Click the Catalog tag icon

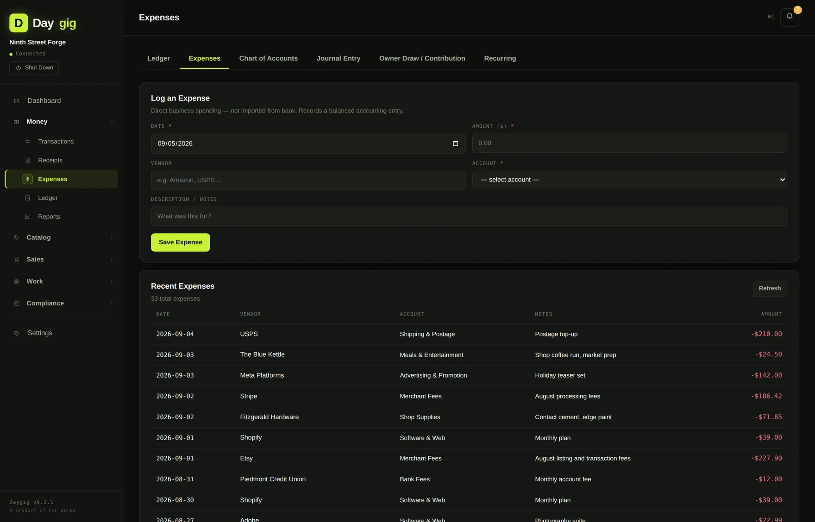tap(17, 238)
